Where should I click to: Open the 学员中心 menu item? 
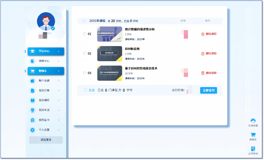click(46, 51)
